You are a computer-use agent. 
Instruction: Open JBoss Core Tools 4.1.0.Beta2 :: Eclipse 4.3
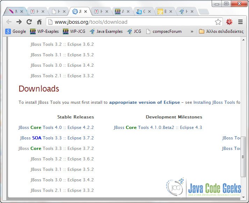(x=158, y=128)
